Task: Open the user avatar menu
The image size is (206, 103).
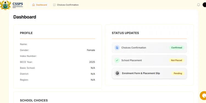Action: pyautogui.click(x=204, y=5)
